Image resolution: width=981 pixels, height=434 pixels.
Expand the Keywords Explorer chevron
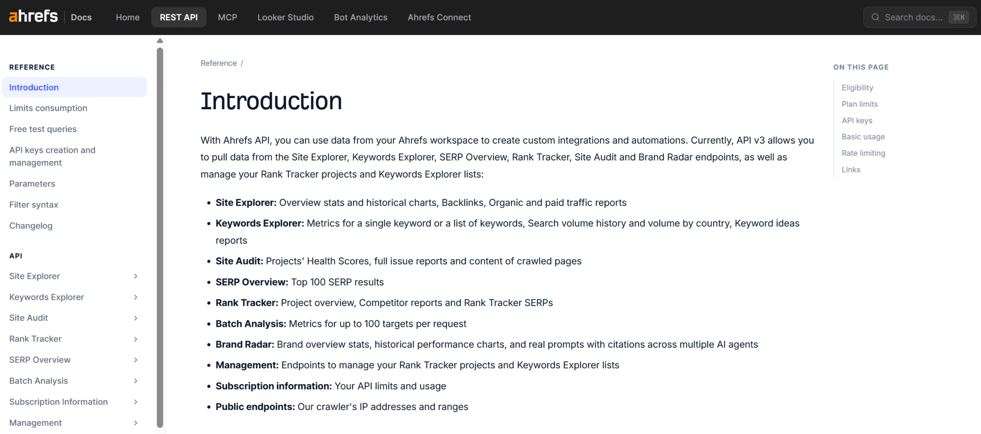(136, 297)
